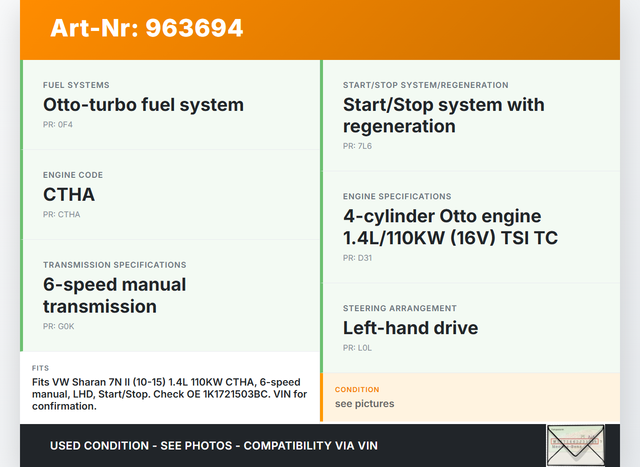Click the USED CONDITION footer banner text
Image resolution: width=640 pixels, height=467 pixels.
click(213, 446)
